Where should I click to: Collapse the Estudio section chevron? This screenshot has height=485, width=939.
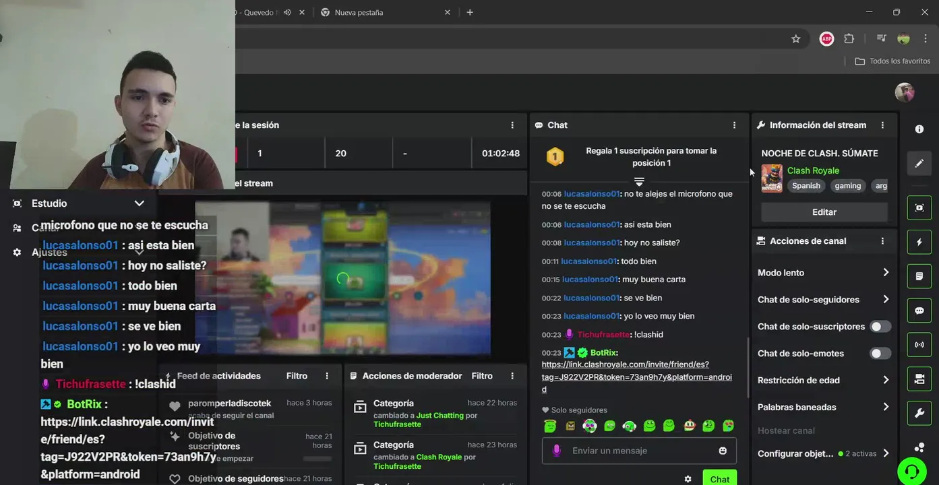pyautogui.click(x=139, y=203)
